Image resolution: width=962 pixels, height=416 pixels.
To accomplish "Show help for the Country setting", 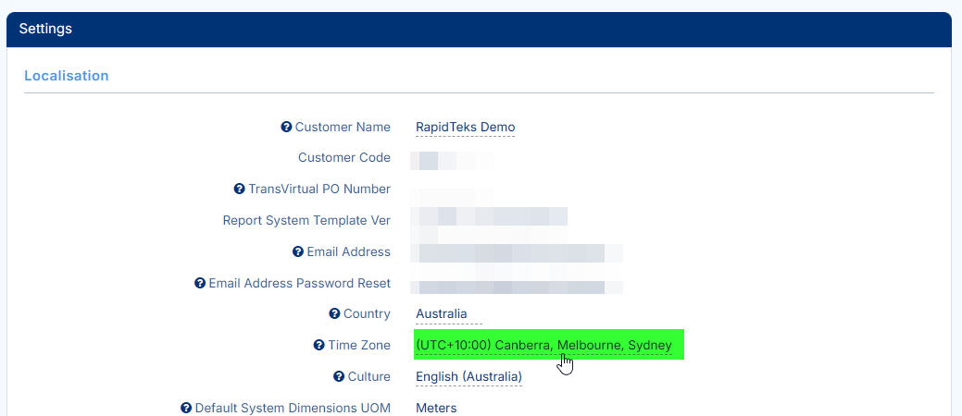I will [x=334, y=314].
